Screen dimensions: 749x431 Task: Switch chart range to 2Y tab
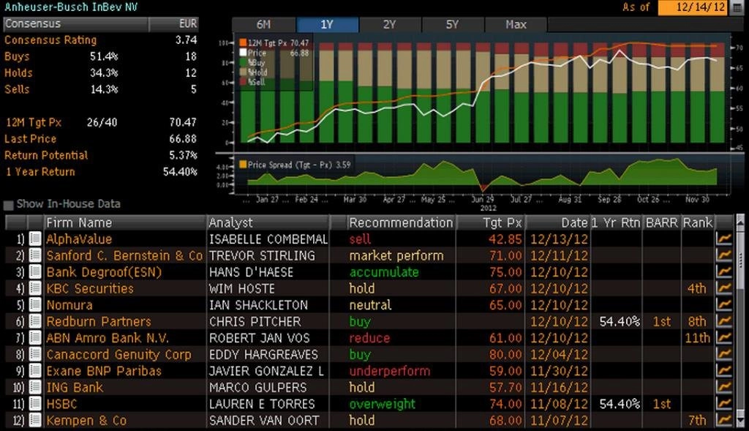tap(390, 24)
